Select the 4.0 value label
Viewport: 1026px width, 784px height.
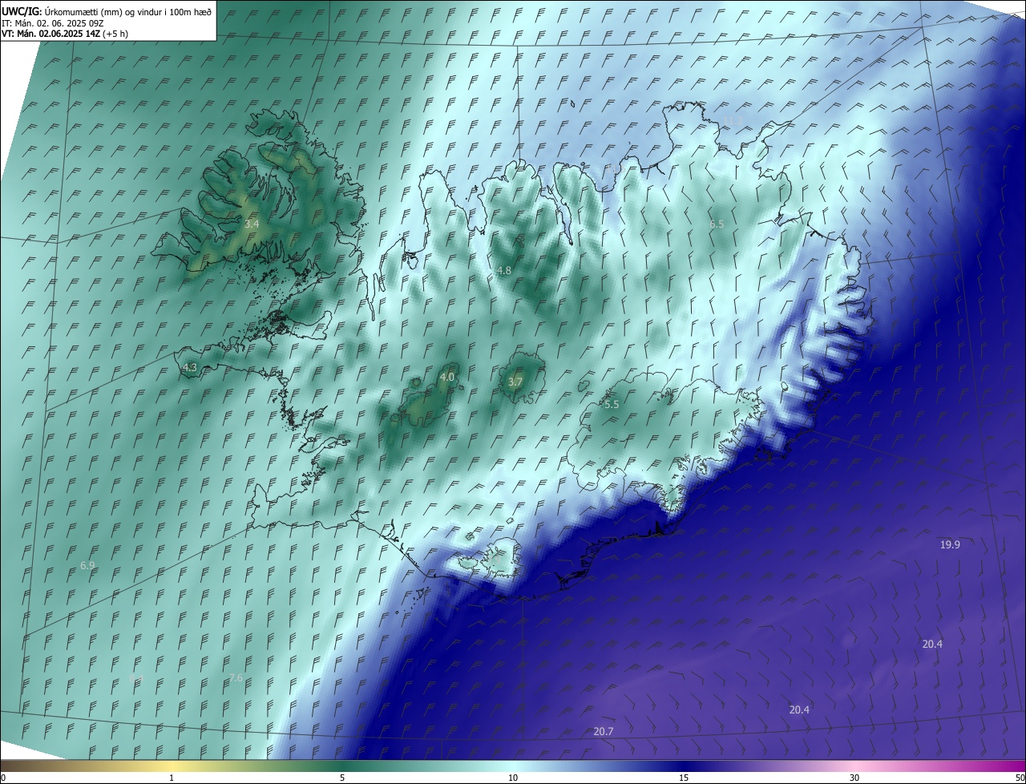point(447,377)
